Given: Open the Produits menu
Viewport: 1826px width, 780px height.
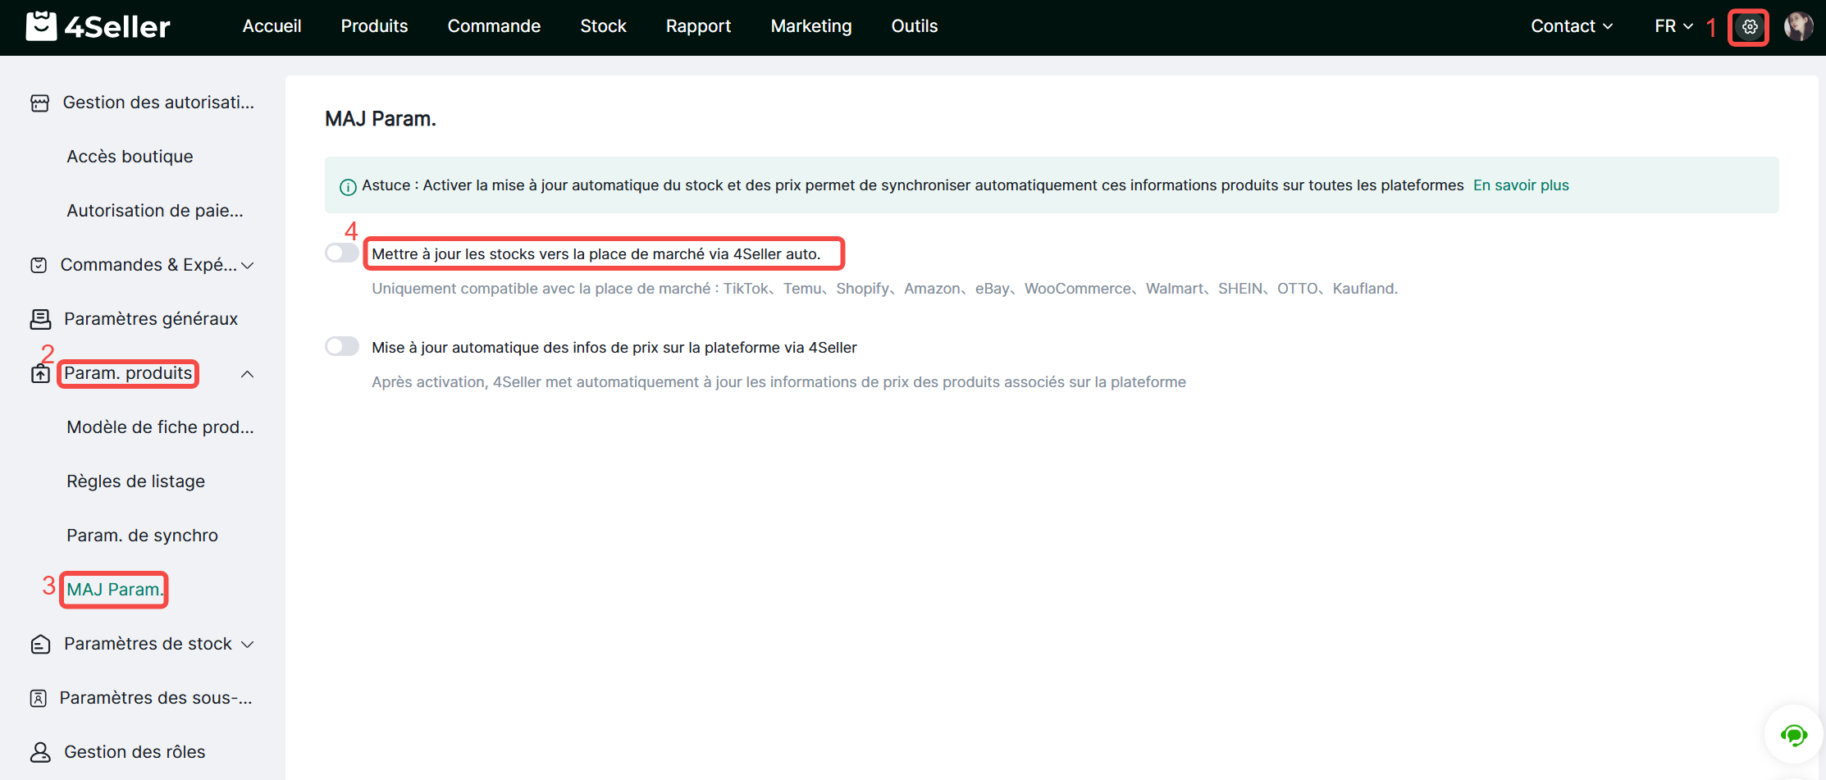Looking at the screenshot, I should [x=374, y=26].
